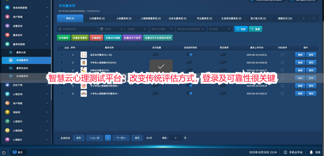
Task: Click the red 批量删除 button
Action: pos(96,38)
